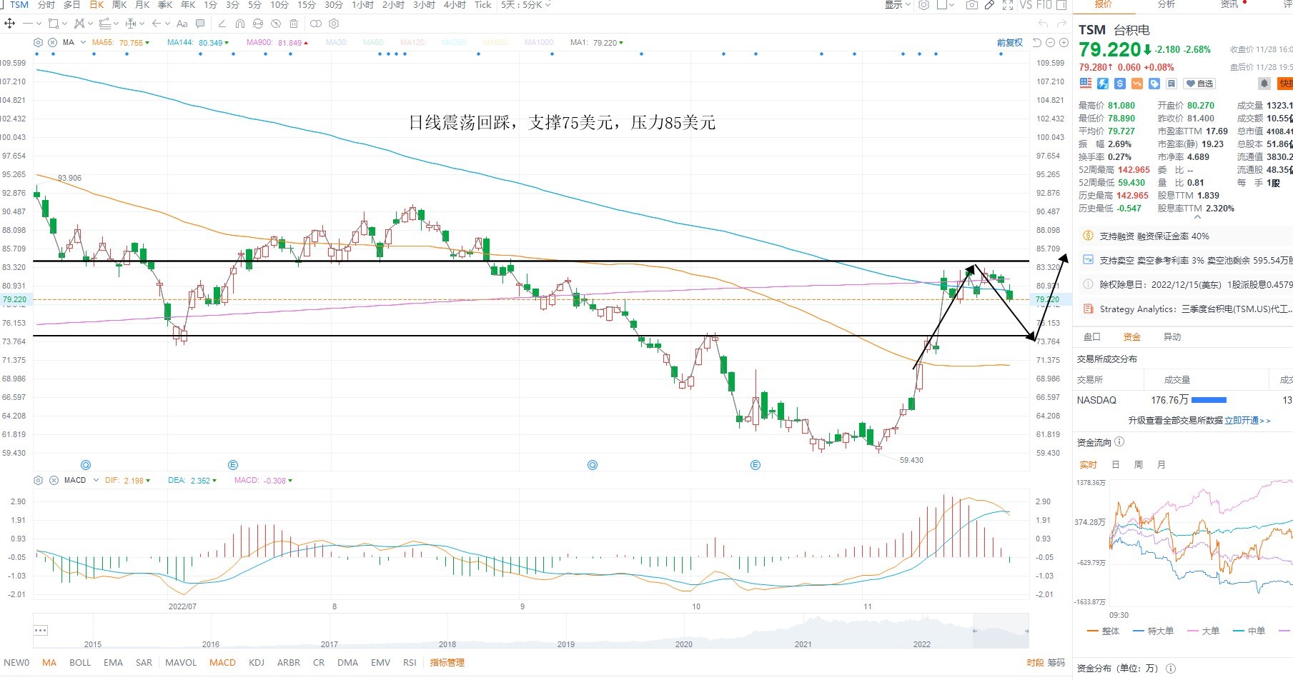Select the KDJ indicator button
1293x680 pixels.
257,662
